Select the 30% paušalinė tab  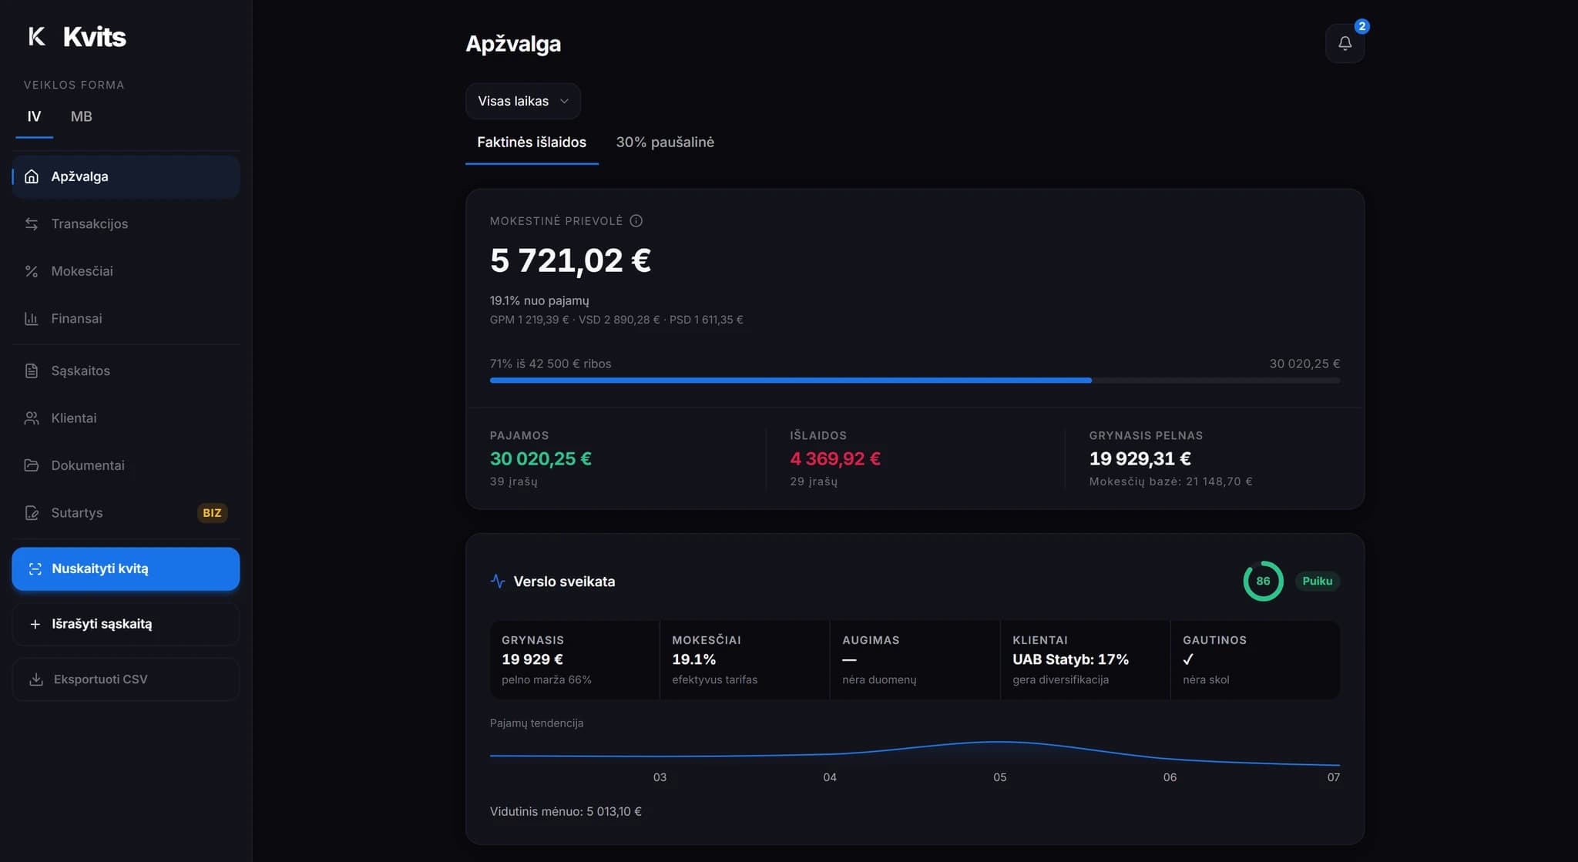[x=665, y=143]
